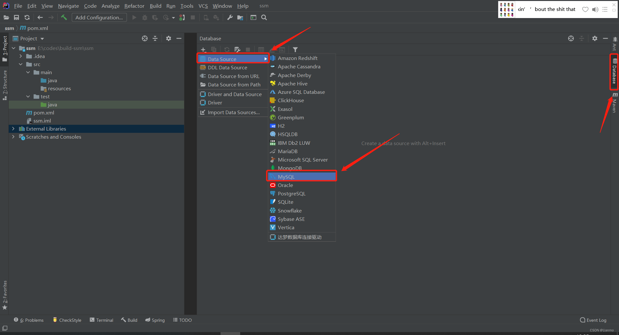Open the Event Log
619x335 pixels.
coord(593,320)
